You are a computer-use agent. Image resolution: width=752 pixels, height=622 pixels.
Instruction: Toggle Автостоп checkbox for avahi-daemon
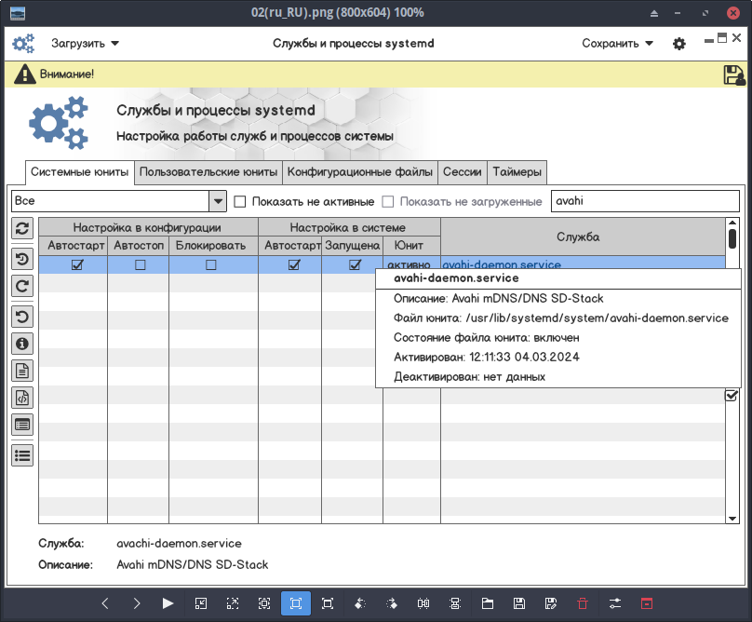(x=139, y=264)
